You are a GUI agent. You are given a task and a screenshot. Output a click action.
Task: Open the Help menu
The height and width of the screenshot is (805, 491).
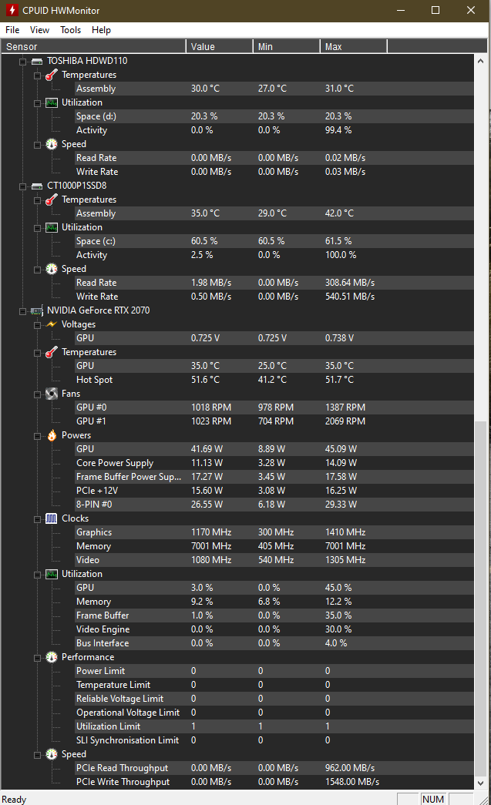(101, 30)
